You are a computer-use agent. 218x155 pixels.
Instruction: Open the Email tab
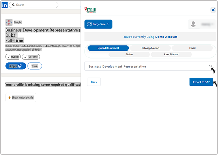click(x=192, y=48)
